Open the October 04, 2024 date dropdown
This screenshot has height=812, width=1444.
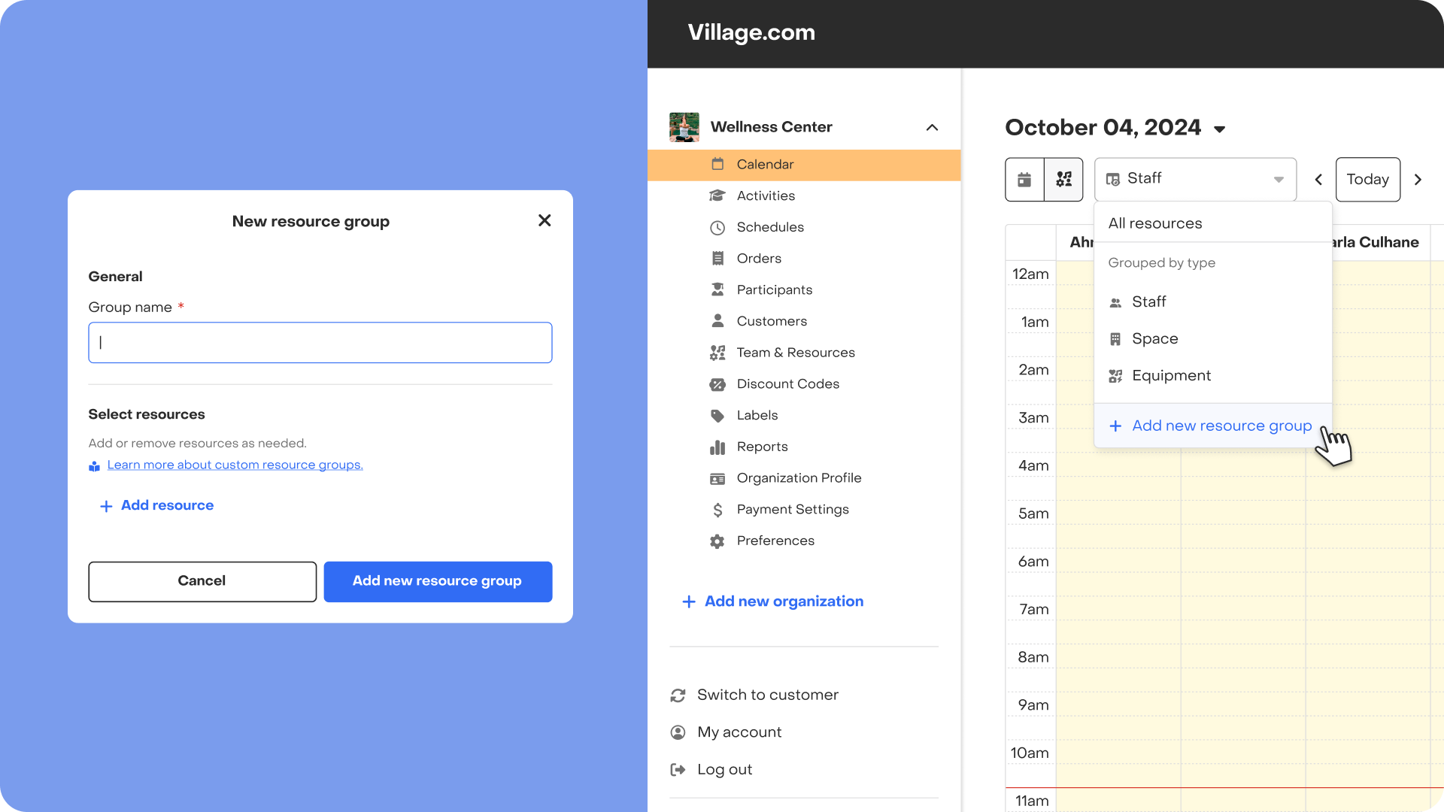pos(1115,128)
